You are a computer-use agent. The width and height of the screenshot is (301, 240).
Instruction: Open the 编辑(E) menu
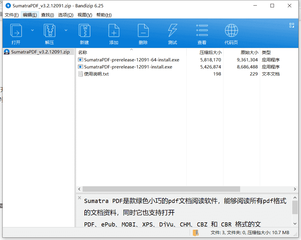click(x=30, y=15)
